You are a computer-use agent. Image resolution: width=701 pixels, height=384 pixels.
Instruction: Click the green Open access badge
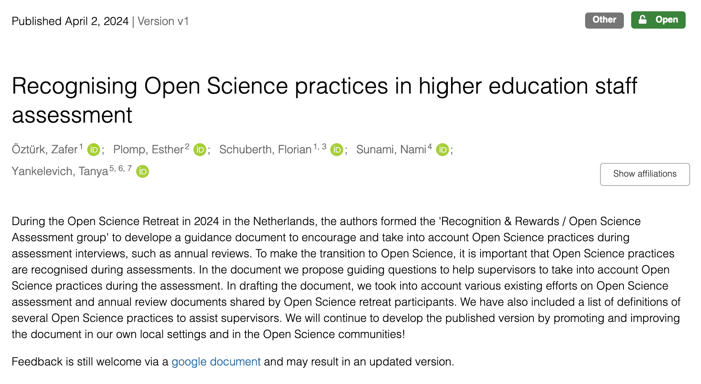tap(658, 20)
